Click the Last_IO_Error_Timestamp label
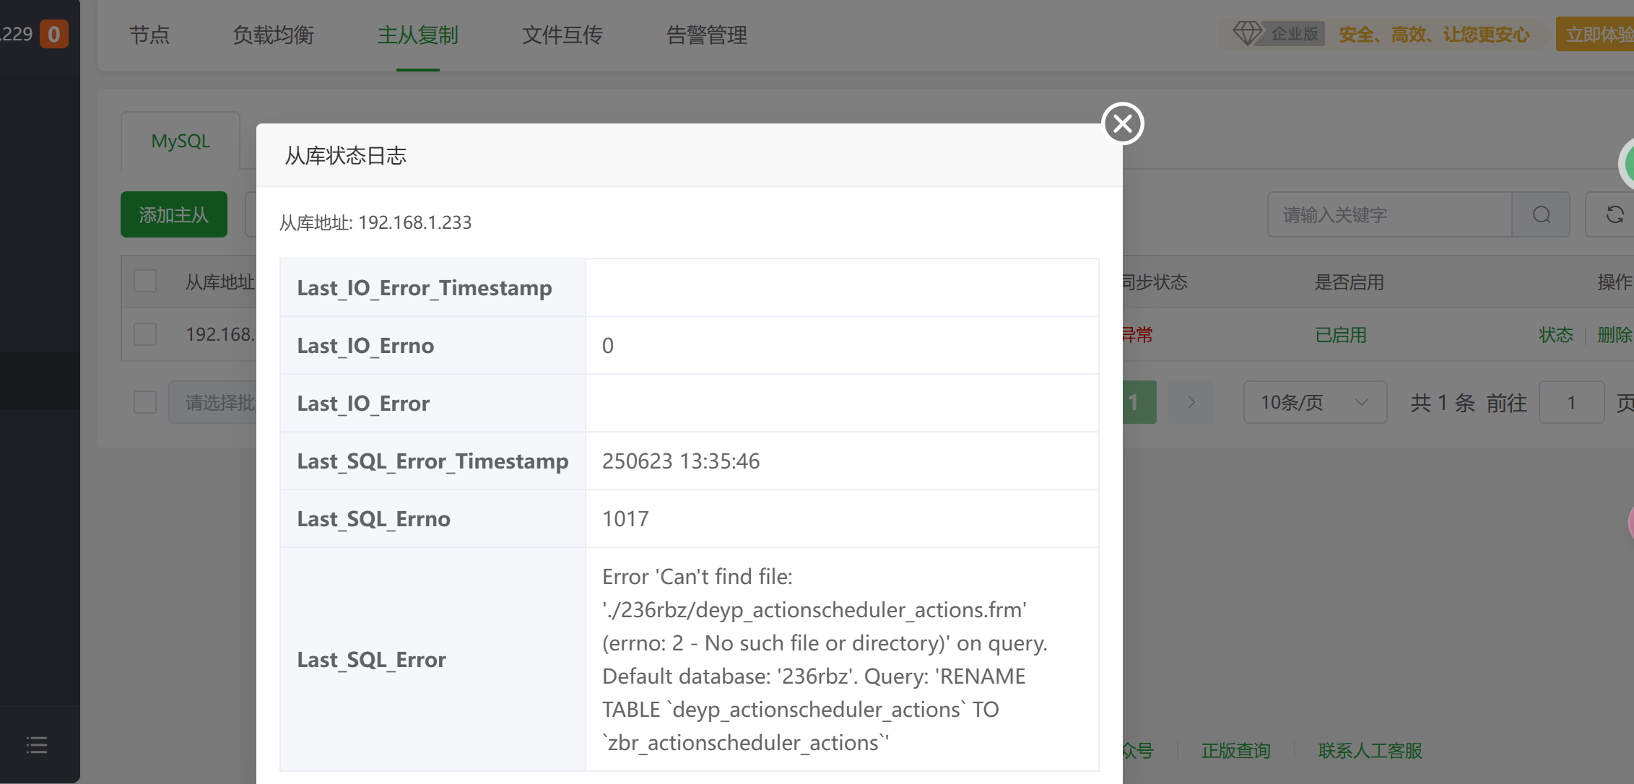This screenshot has height=784, width=1634. 425,287
